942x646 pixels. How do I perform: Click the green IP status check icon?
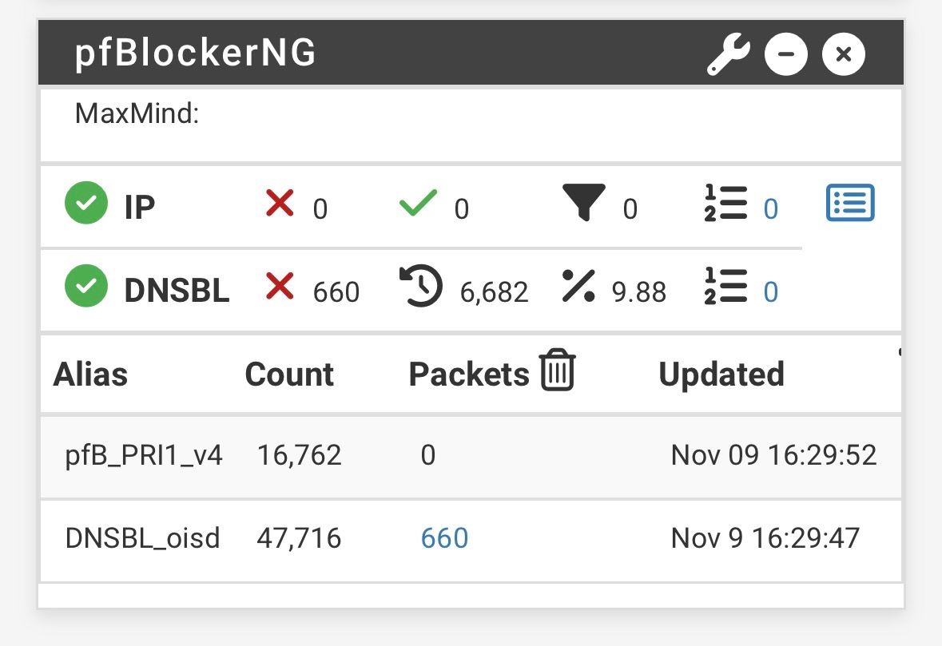pyautogui.click(x=85, y=204)
